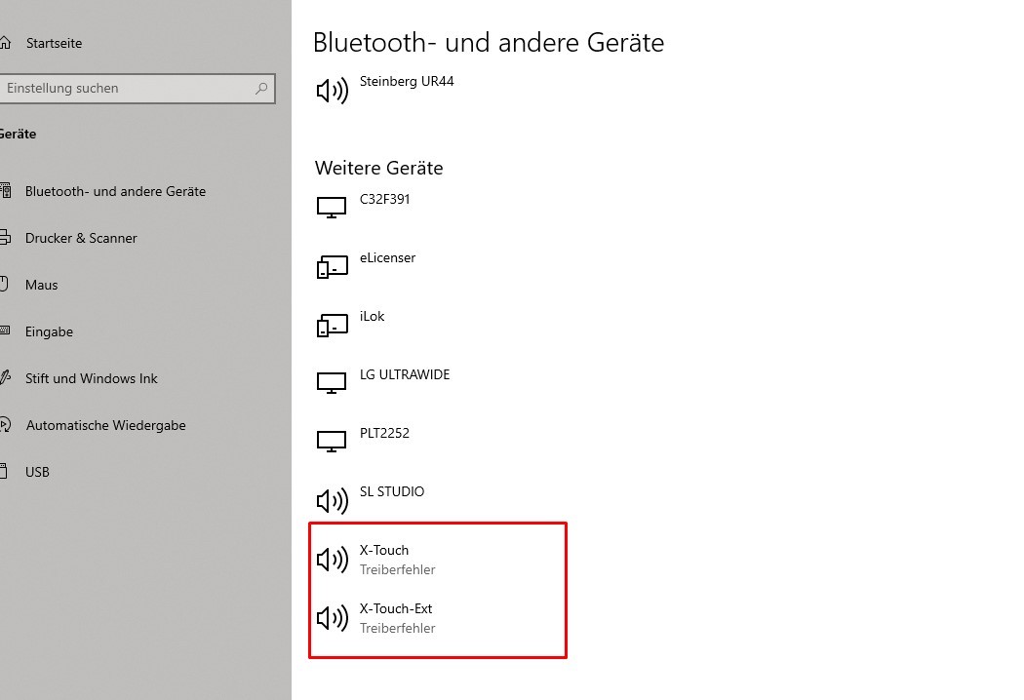The image size is (1024, 700).
Task: Click the speaker icon for Steinberg UR44
Action: point(333,91)
